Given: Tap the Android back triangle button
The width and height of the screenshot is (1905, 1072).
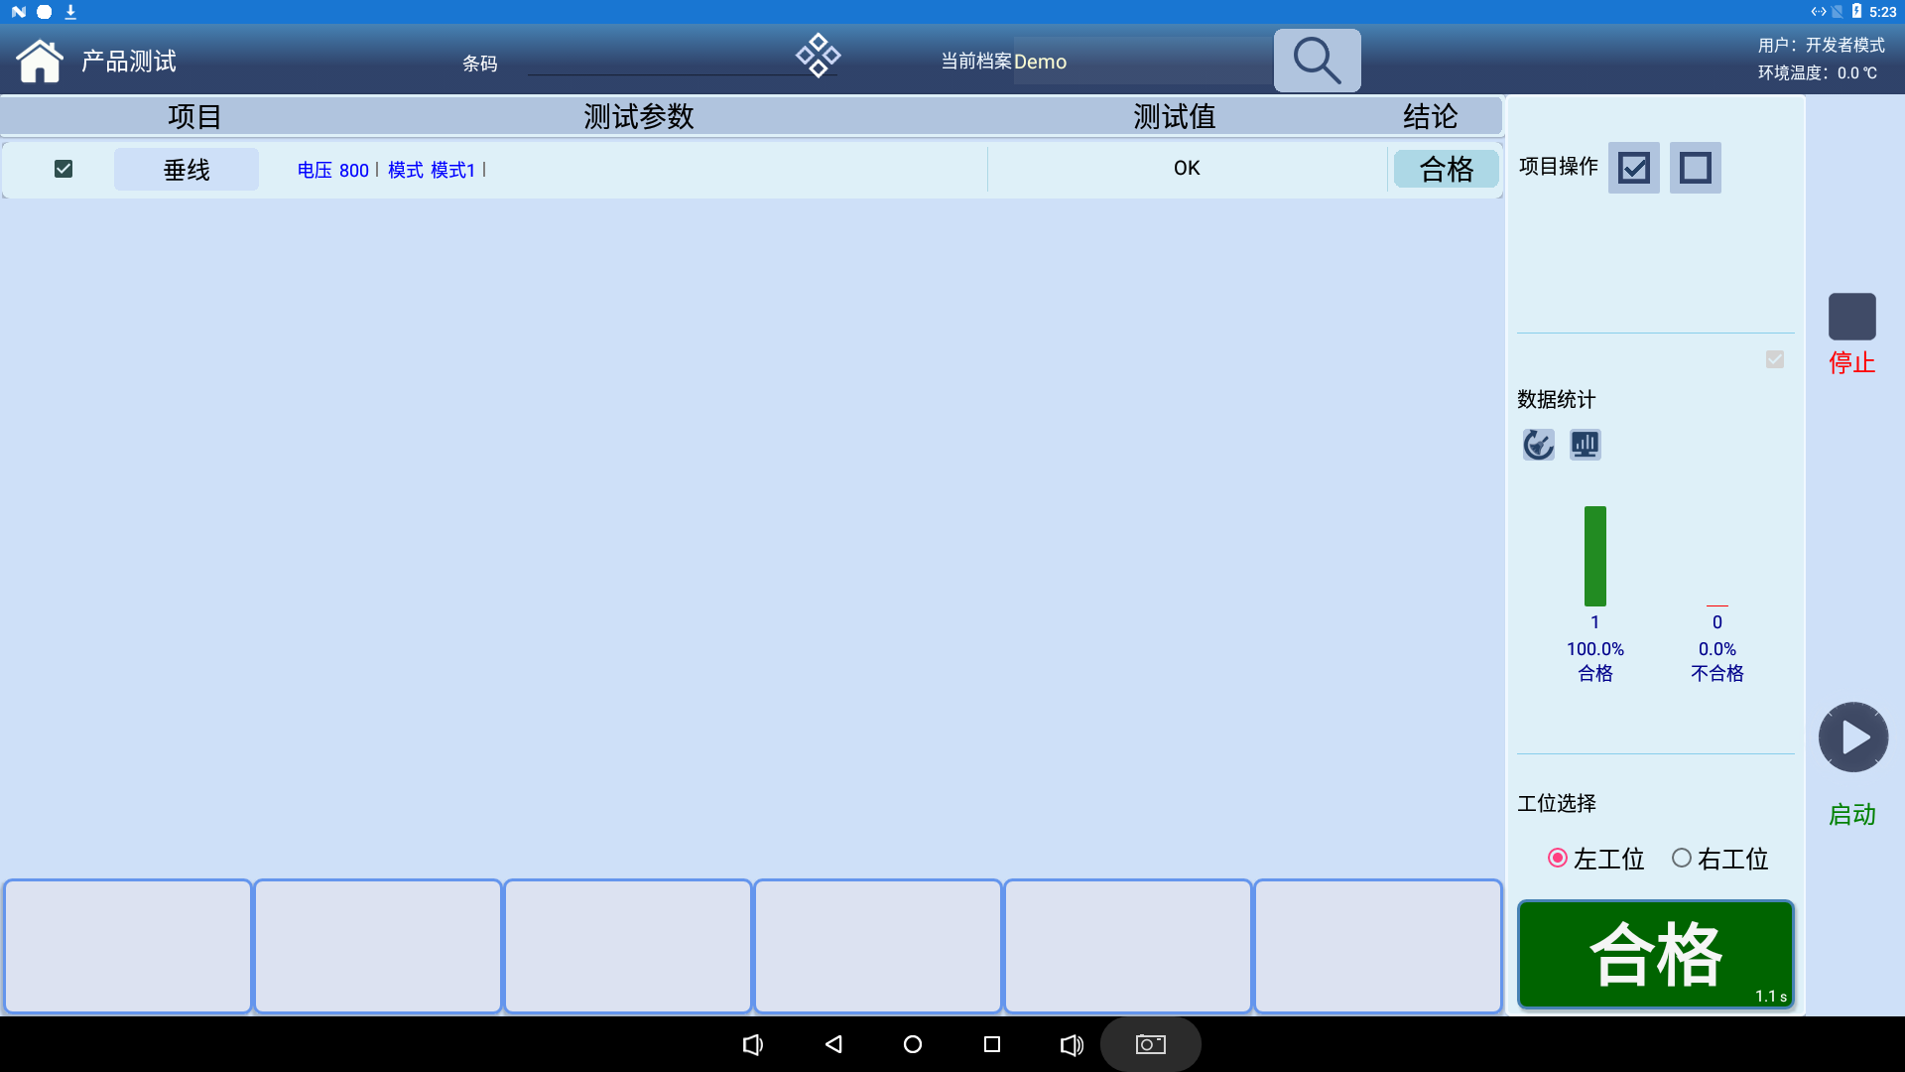Looking at the screenshot, I should [833, 1044].
